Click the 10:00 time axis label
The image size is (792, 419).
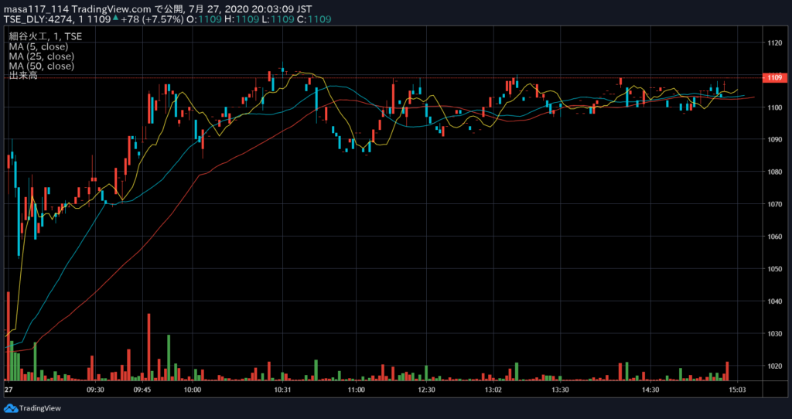click(193, 390)
